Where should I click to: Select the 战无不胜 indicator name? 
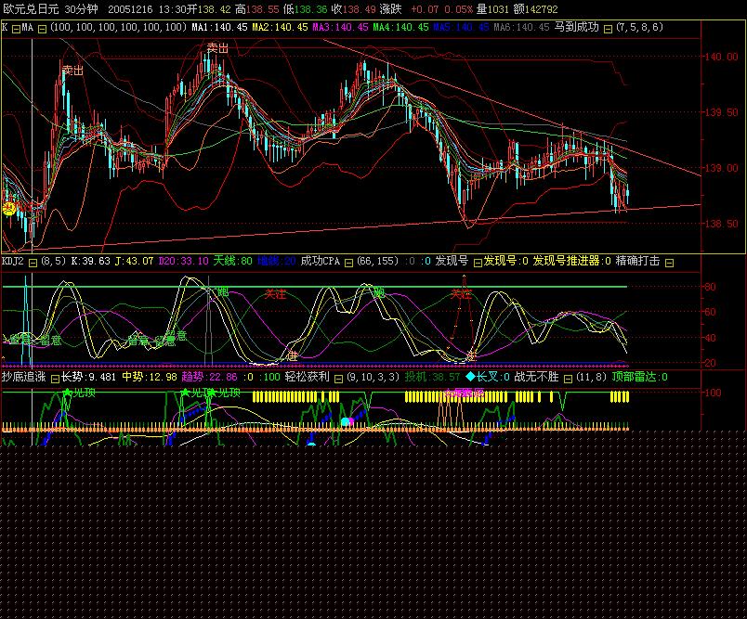[x=536, y=378]
